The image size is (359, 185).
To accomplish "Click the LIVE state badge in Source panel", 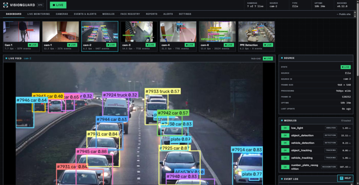I will [346, 67].
